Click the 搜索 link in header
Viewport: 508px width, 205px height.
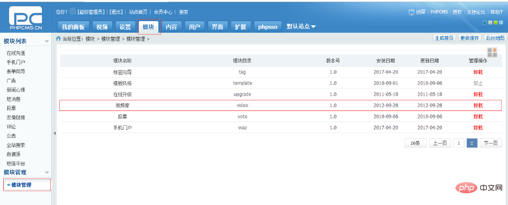[x=184, y=12]
